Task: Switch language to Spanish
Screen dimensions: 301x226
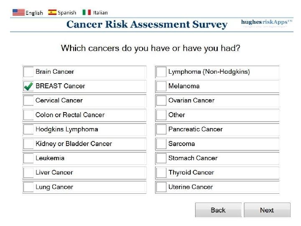Action: [x=67, y=13]
